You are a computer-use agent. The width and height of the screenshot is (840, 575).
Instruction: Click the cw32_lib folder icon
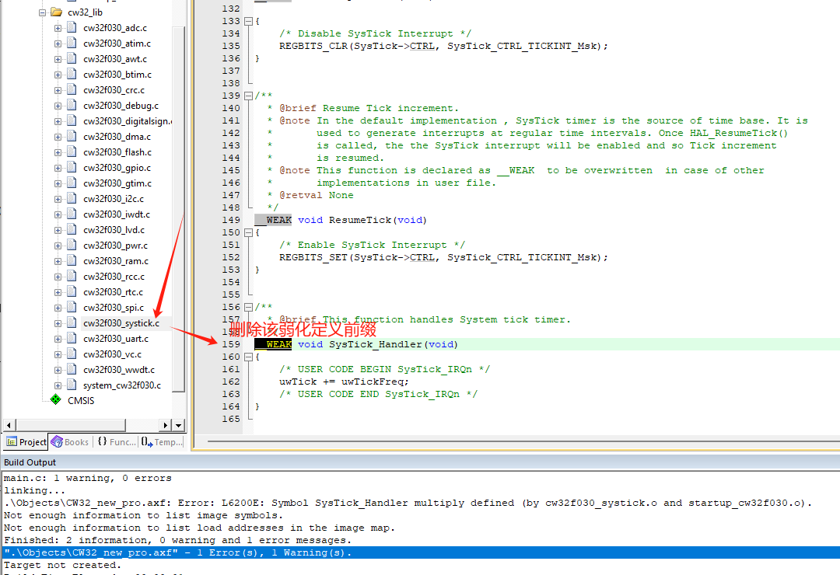pyautogui.click(x=56, y=12)
